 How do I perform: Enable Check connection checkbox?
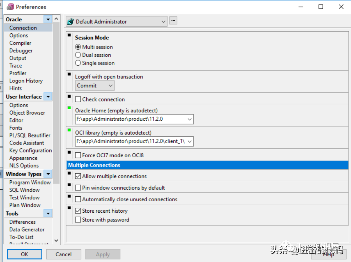click(78, 99)
